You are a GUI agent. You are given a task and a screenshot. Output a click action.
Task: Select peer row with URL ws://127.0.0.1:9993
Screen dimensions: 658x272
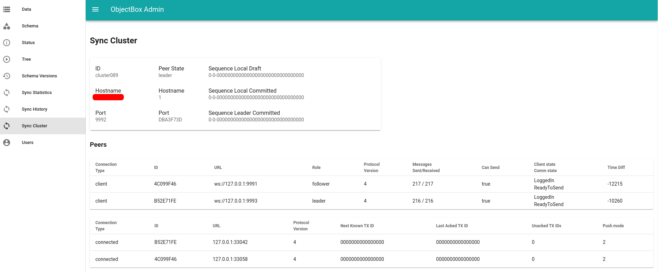click(236, 201)
